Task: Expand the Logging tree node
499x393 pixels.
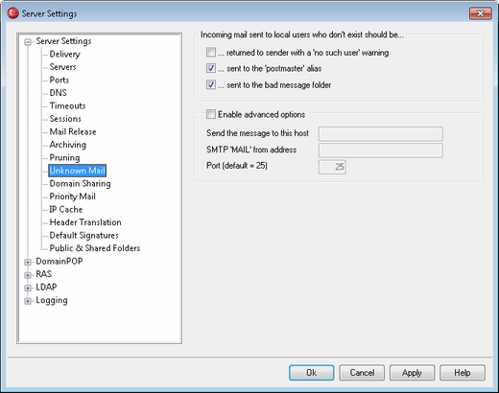Action: (28, 301)
